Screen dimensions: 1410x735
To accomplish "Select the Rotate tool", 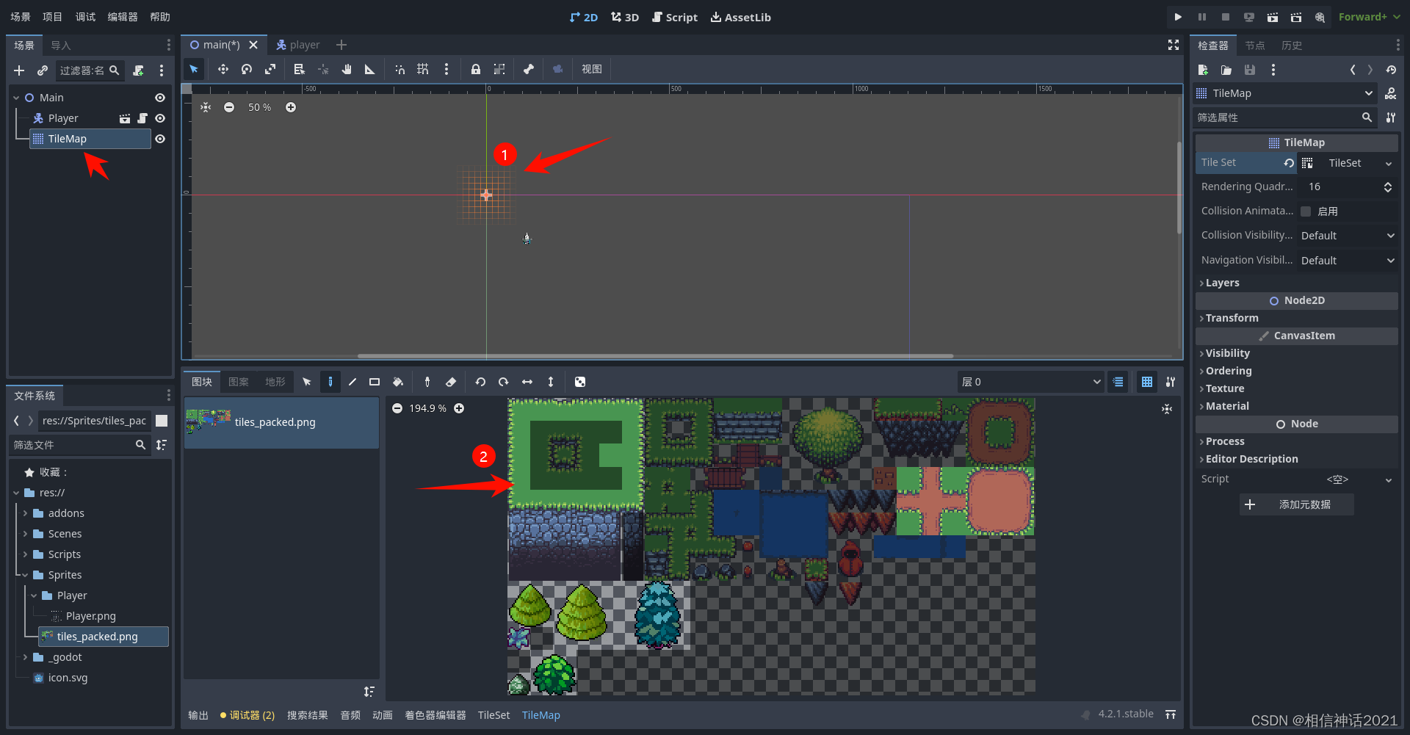I will [x=246, y=69].
